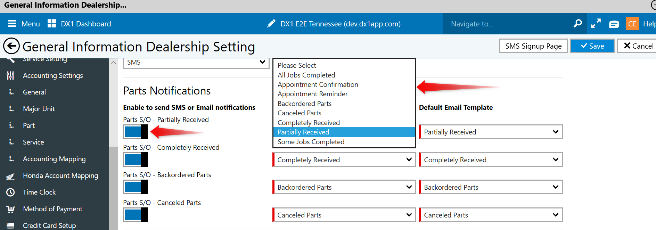Choose Canceled Parts in open list
The image size is (656, 230).
point(344,113)
